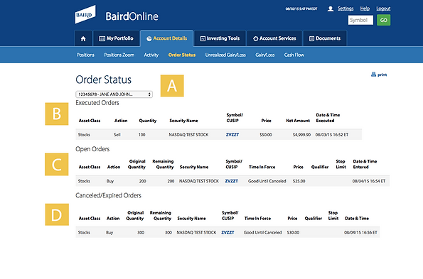Open the Account Services tab

click(x=274, y=38)
